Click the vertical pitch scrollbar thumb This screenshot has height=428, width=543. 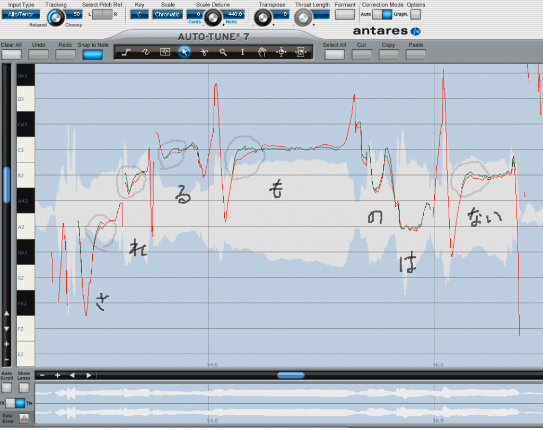point(6,185)
